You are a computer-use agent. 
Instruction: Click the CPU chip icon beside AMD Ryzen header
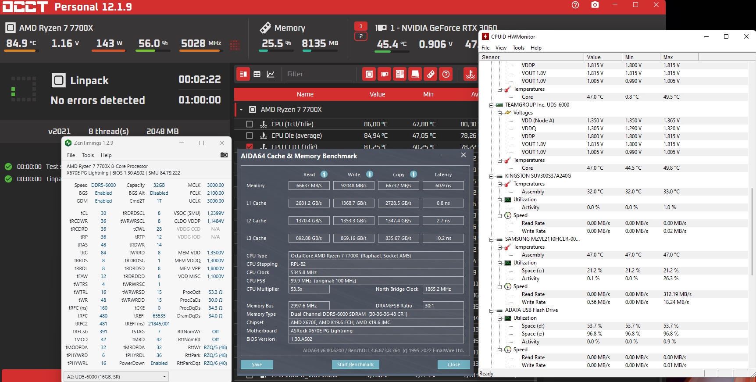11,28
